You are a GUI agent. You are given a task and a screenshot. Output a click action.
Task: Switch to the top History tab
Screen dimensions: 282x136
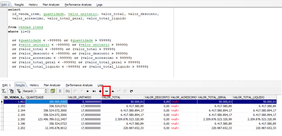click(x=33, y=5)
